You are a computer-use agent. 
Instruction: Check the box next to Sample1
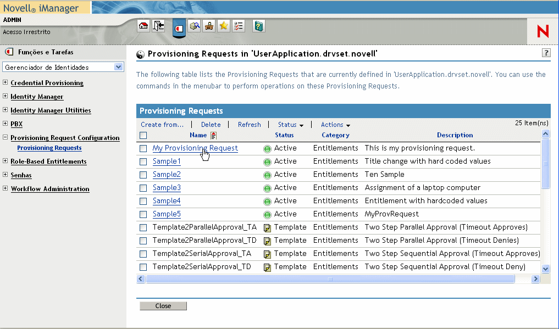143,161
